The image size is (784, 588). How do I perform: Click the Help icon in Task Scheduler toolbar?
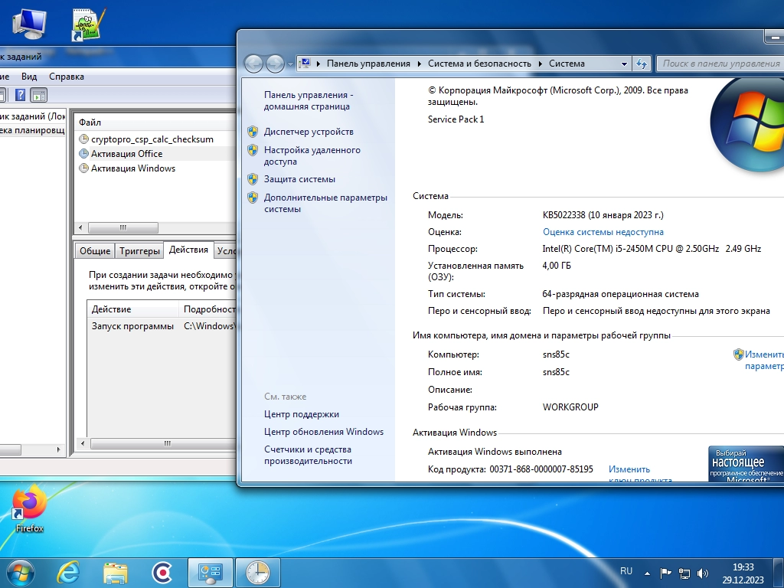20,95
